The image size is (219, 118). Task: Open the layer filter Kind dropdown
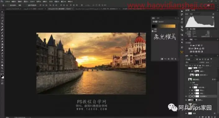[190, 59]
